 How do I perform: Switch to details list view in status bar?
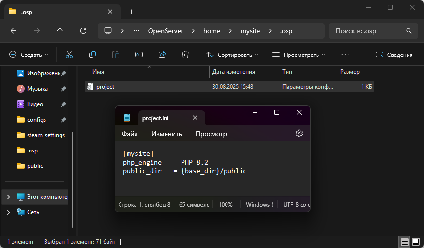tap(404, 241)
